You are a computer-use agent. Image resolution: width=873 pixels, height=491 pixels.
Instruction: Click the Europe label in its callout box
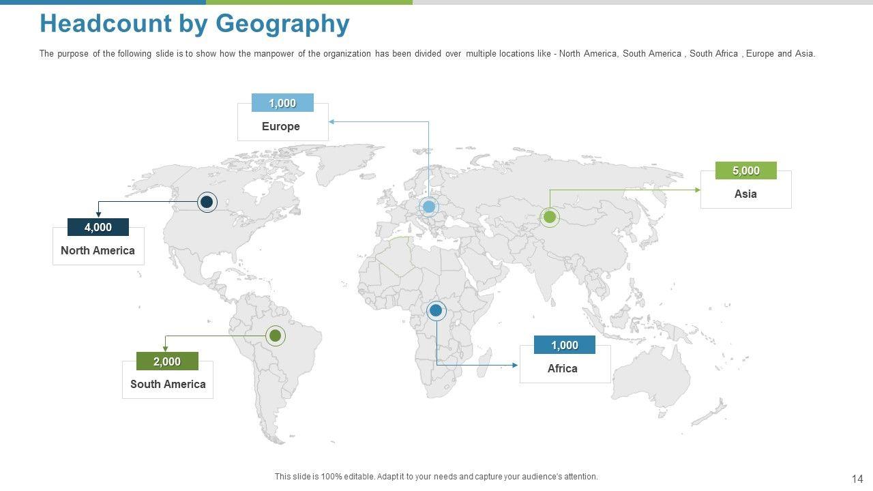tap(281, 127)
